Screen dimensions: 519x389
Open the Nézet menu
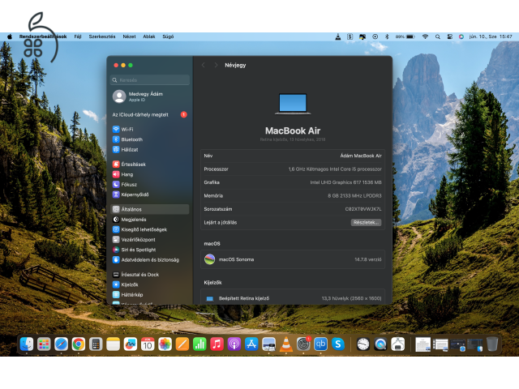(129, 36)
